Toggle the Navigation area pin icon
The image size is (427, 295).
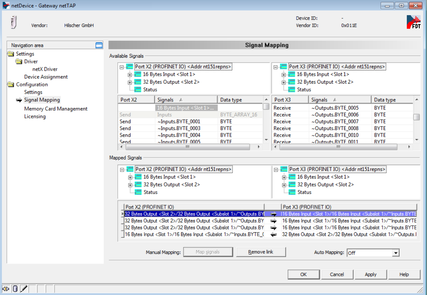[99, 46]
